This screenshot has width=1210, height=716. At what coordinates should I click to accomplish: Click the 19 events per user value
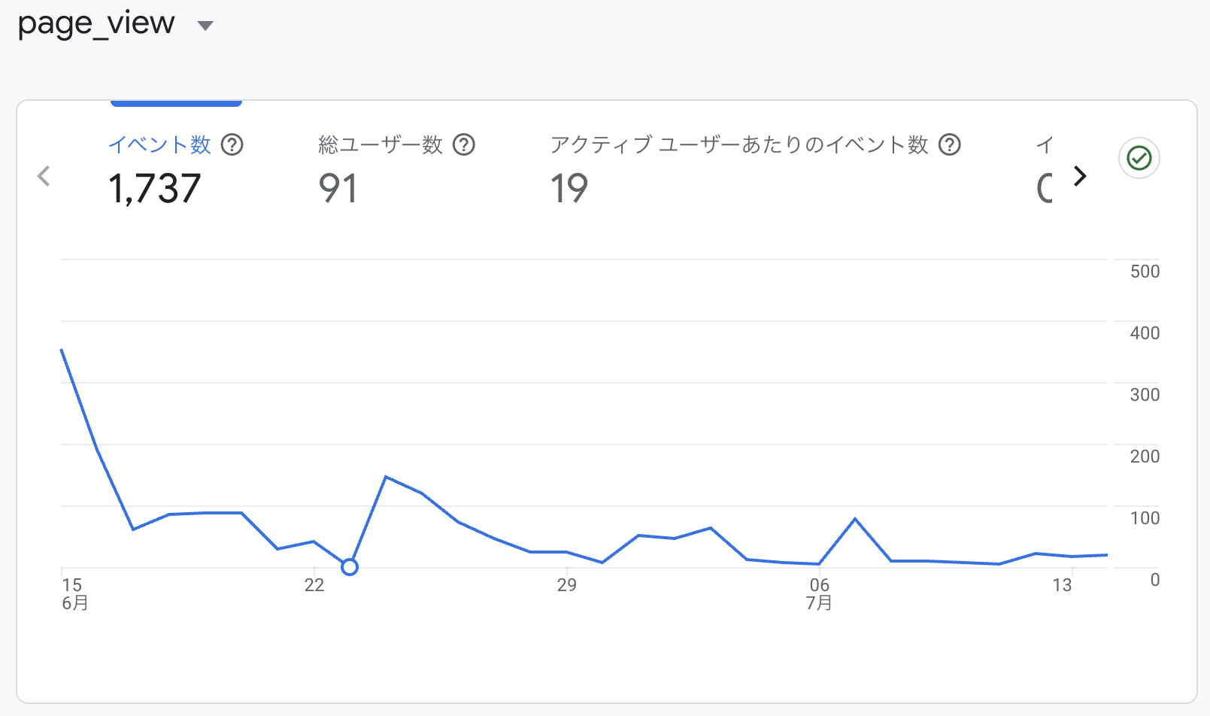pos(569,188)
